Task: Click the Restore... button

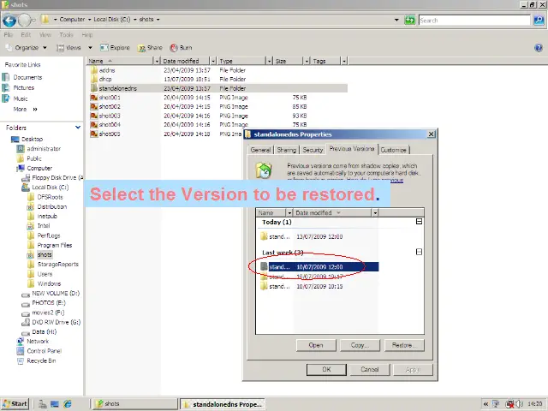Action: pos(403,345)
